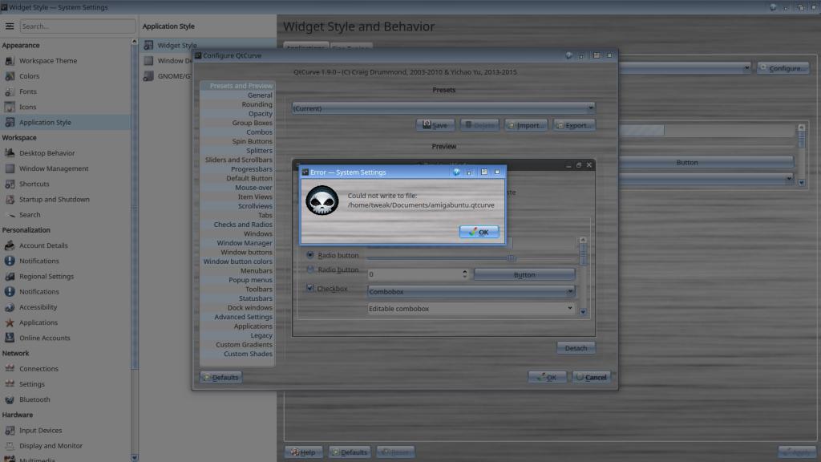Viewport: 821px width, 462px height.
Task: Dismiss the error with the OK button
Action: pyautogui.click(x=479, y=232)
